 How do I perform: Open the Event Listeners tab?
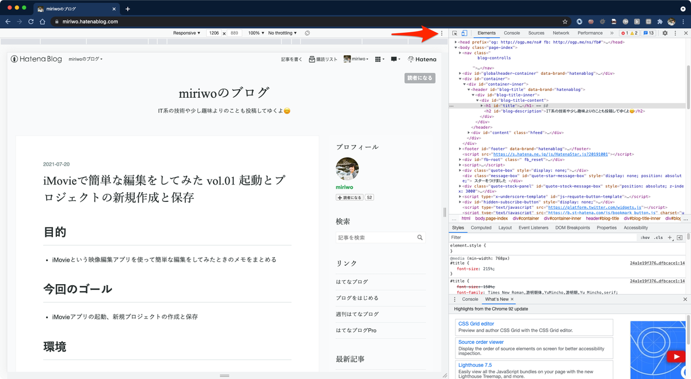(533, 228)
